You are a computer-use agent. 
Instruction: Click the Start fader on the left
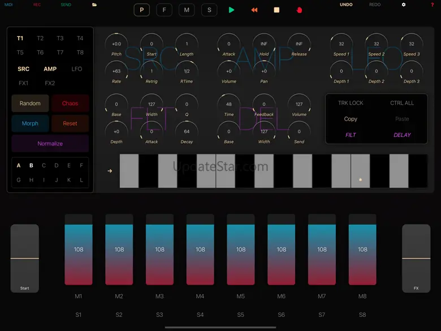tap(25, 259)
